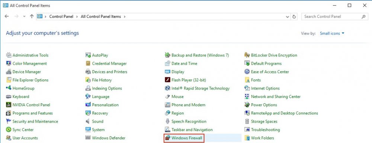372x143 pixels.
Task: Open the View by Small icons dropdown
Action: tap(332, 33)
